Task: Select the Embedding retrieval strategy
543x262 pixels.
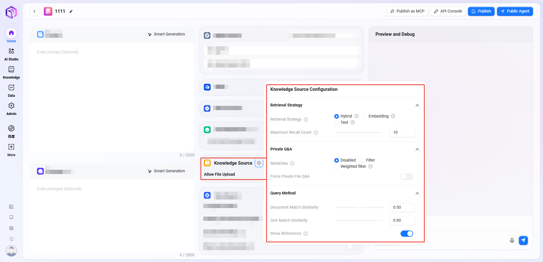Action: pyautogui.click(x=365, y=116)
